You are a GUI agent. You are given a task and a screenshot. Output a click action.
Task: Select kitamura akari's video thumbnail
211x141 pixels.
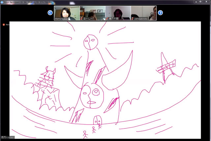click(67, 13)
